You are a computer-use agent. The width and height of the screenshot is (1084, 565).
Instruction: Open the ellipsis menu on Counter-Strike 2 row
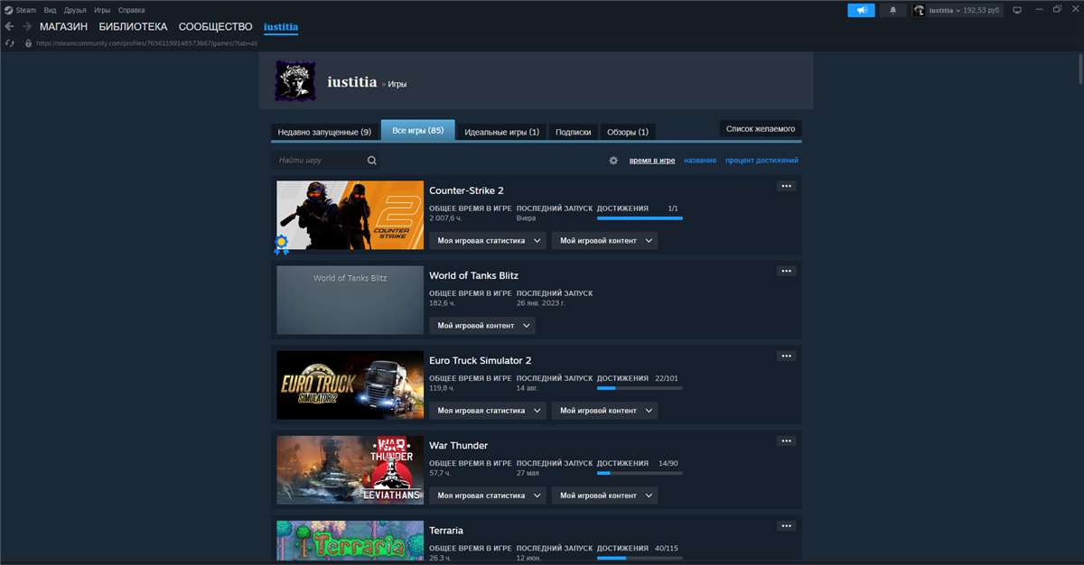[x=786, y=184]
